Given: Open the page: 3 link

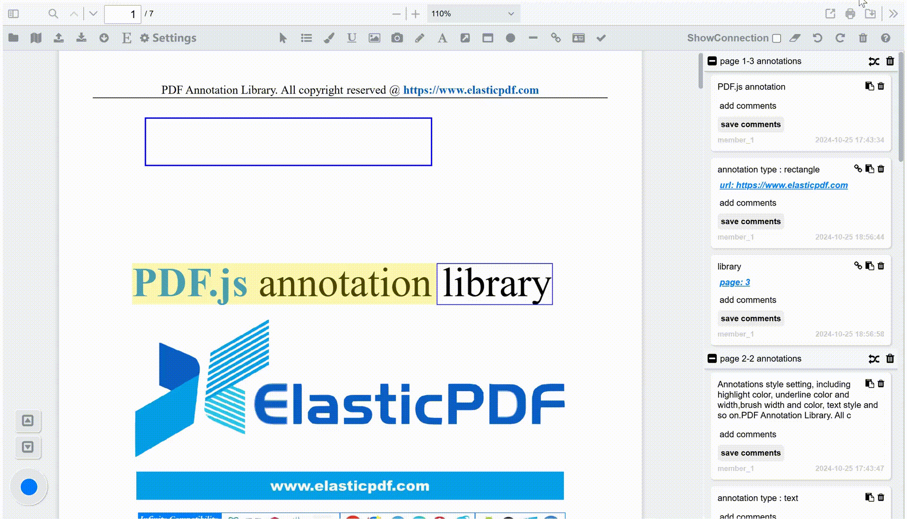Looking at the screenshot, I should pos(735,282).
